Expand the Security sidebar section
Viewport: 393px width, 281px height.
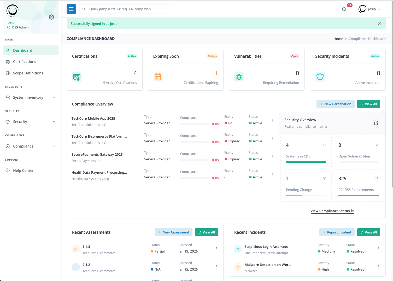pyautogui.click(x=54, y=122)
